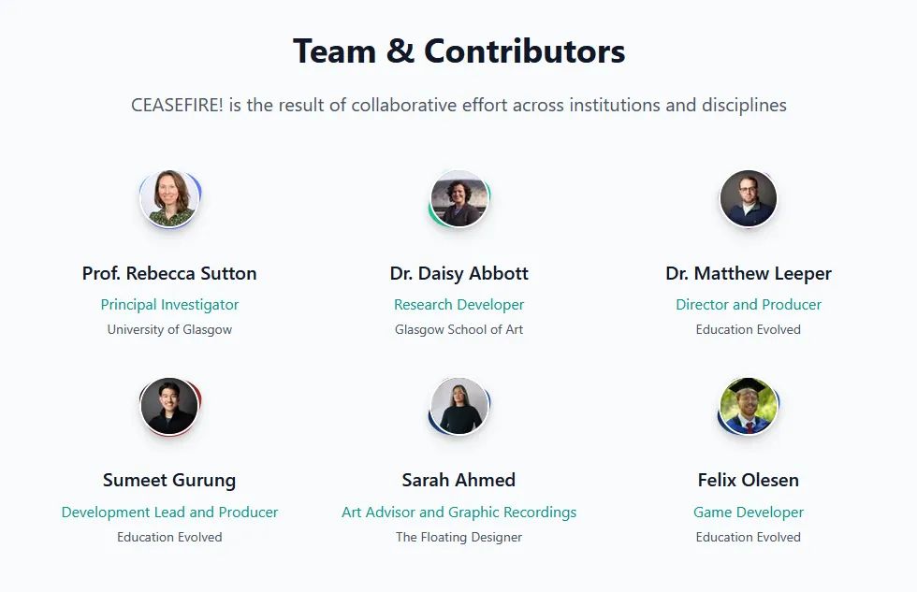The width and height of the screenshot is (917, 592).
Task: Select the name Dr. Daisy Abbott
Action: 459,273
